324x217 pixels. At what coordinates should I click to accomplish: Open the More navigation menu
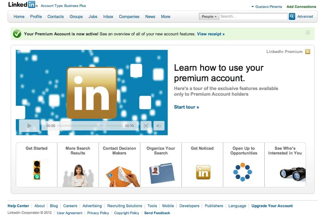(165, 16)
